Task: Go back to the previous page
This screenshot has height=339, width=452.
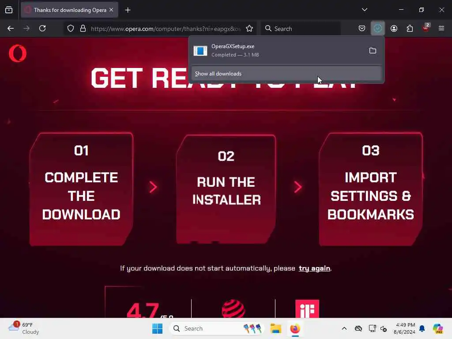Action: click(11, 28)
